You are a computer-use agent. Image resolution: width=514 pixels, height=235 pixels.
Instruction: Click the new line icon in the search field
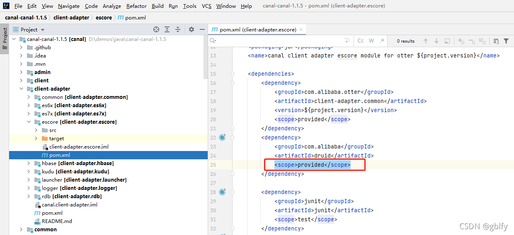click(x=347, y=41)
